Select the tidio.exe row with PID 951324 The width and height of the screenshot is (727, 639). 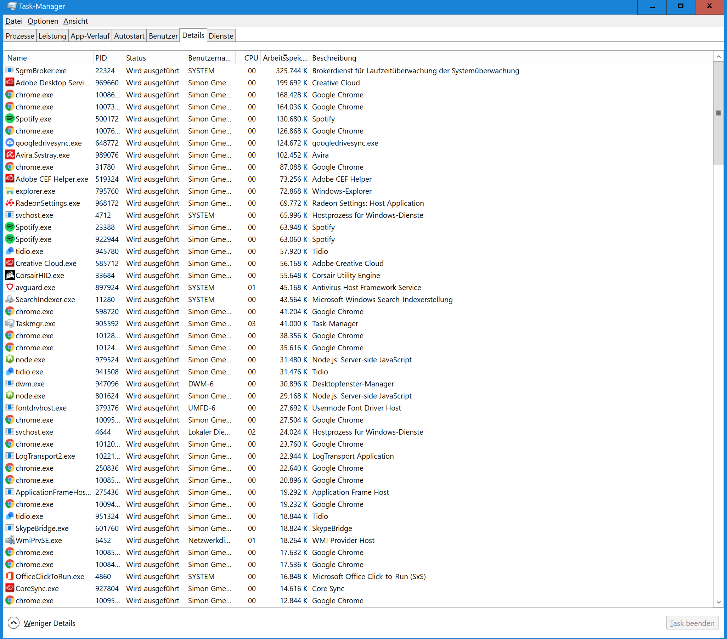(358, 516)
